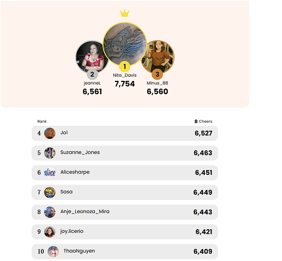Open Anje_Leonoza_Mira's avatar
Viewport: 282px width, 261px height.
pyautogui.click(x=50, y=212)
